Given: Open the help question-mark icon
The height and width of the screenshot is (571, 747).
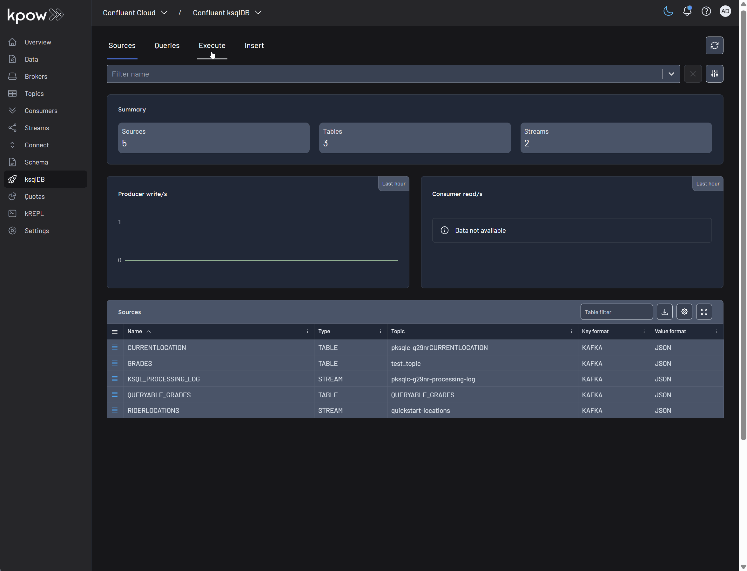Looking at the screenshot, I should click(706, 11).
